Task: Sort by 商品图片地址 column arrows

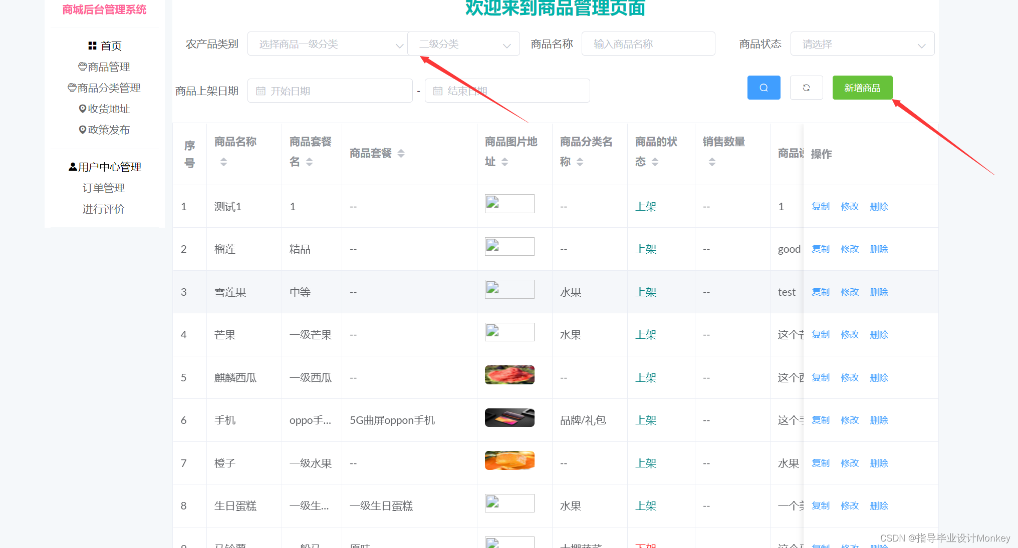Action: [504, 162]
